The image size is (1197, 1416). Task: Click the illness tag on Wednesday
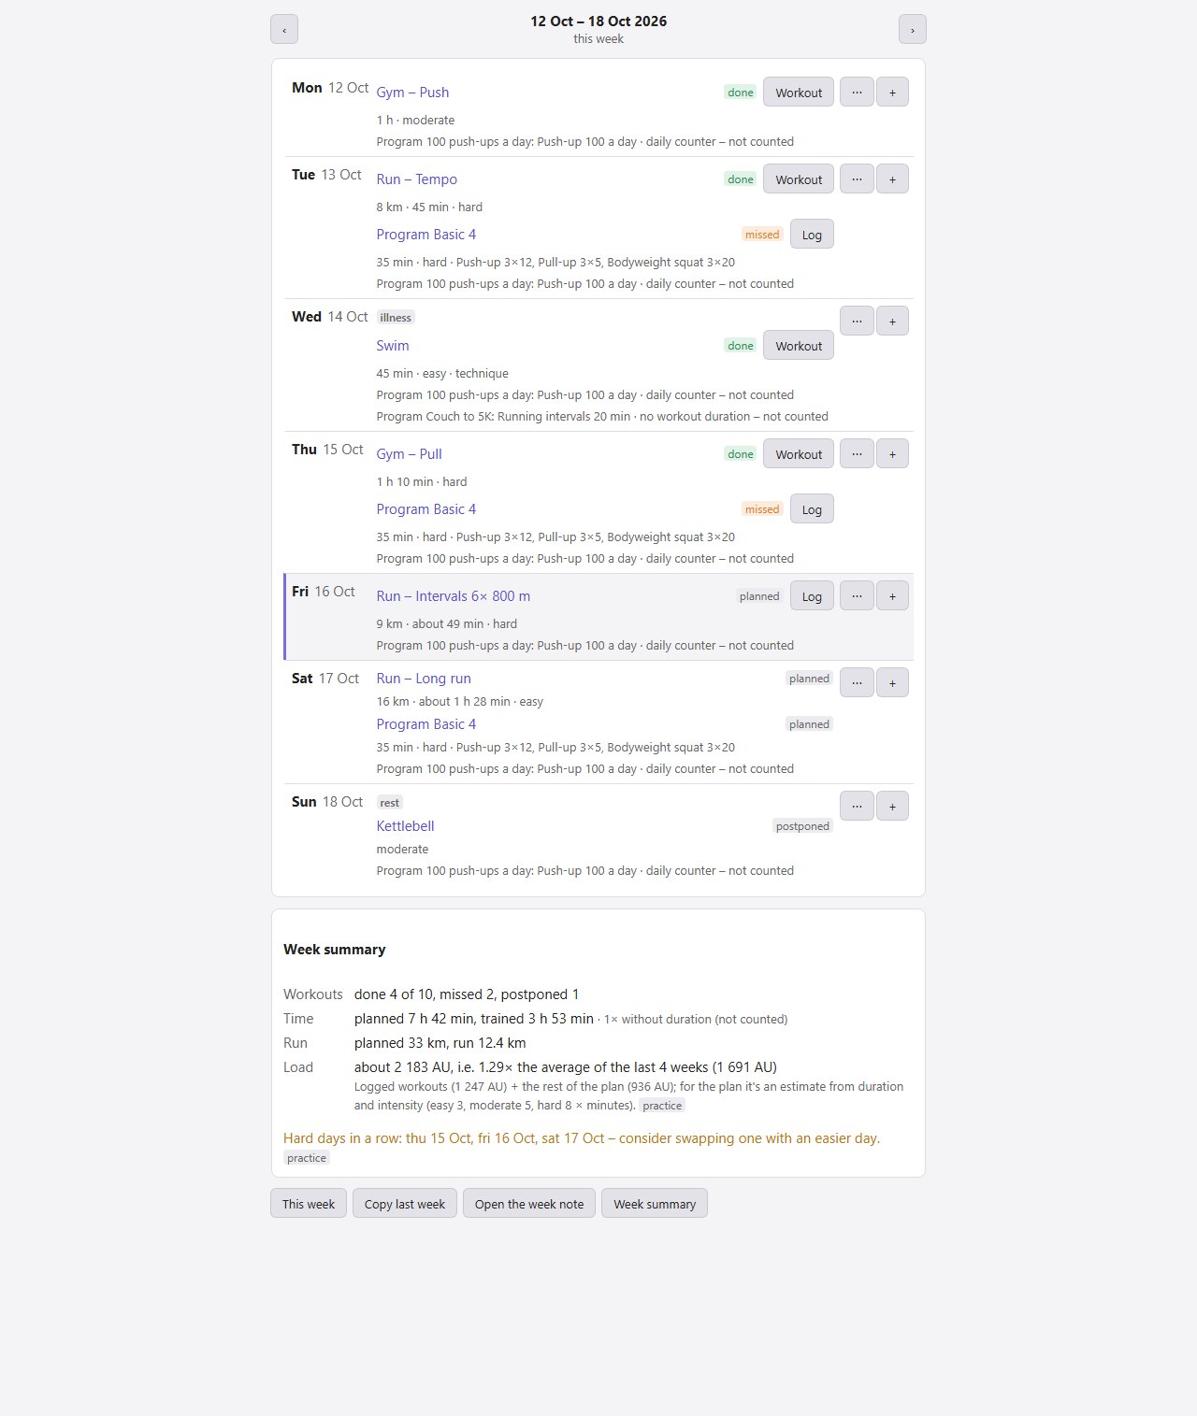[396, 317]
